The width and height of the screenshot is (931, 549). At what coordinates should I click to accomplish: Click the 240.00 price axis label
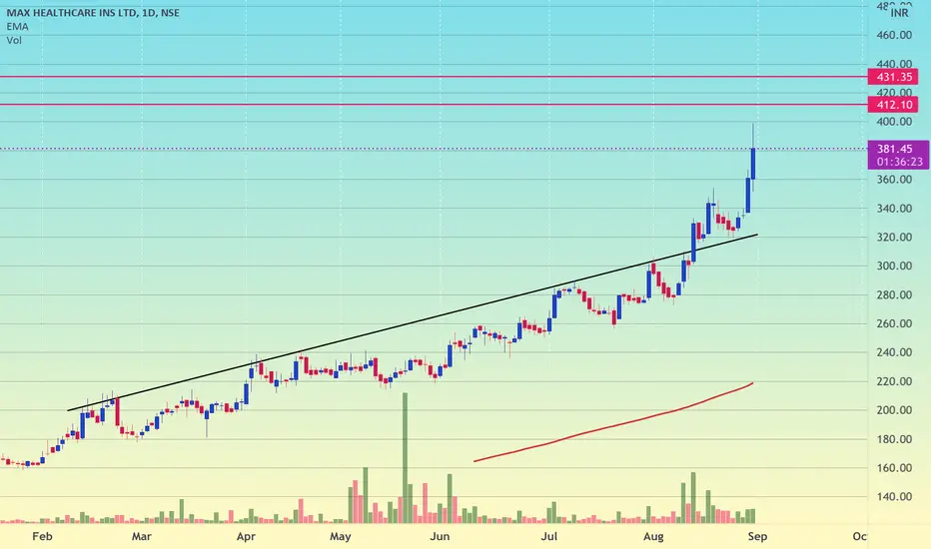[x=894, y=352]
